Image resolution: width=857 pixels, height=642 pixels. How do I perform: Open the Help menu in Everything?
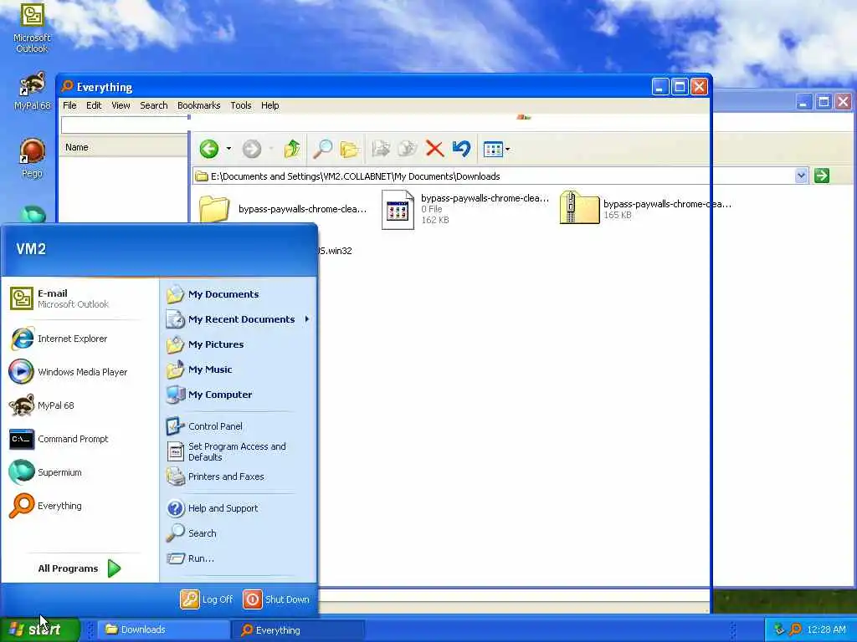(x=270, y=105)
